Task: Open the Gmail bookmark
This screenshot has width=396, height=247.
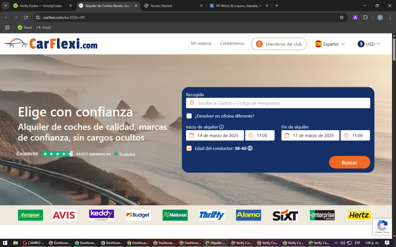Action: [x=44, y=27]
